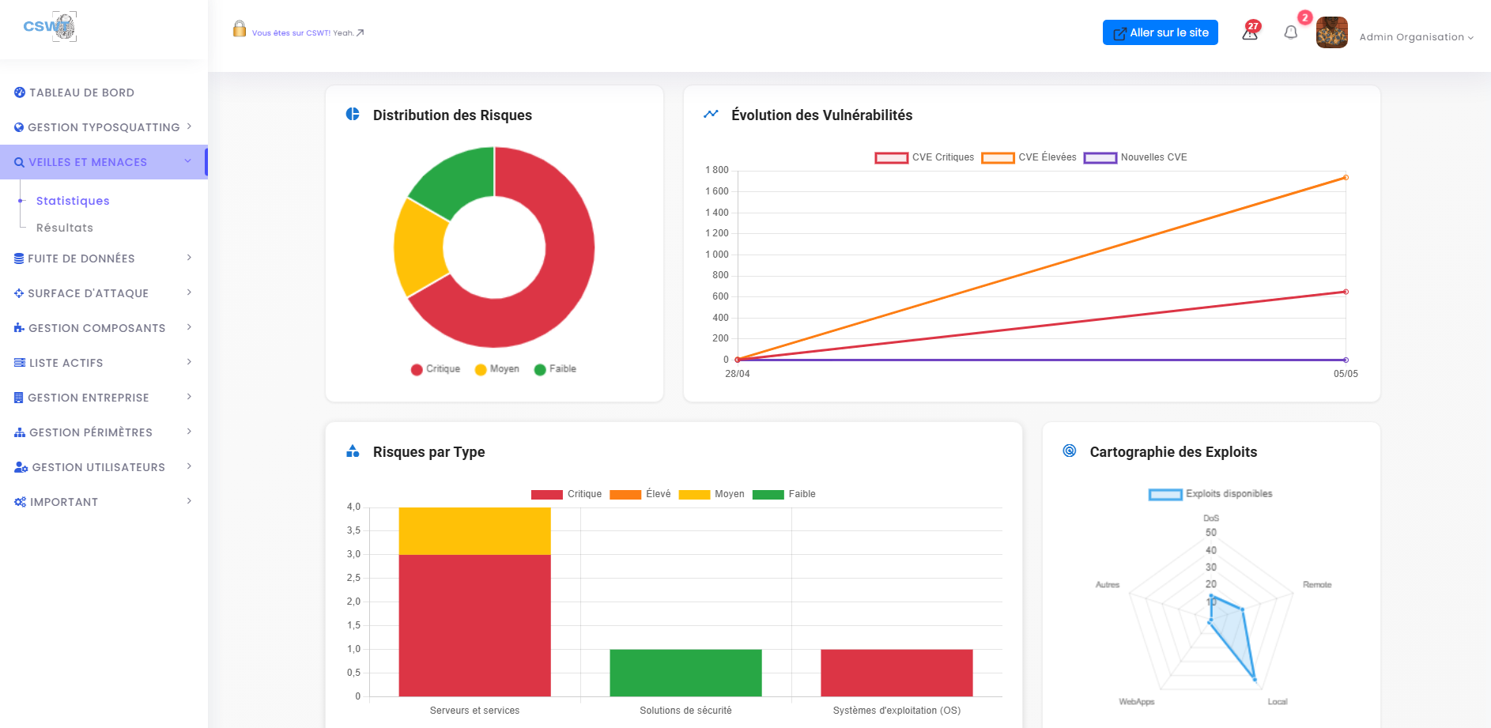Screen dimensions: 1491x728
Task: Open the Vous êtes sur CSWT link
Action: [x=292, y=32]
